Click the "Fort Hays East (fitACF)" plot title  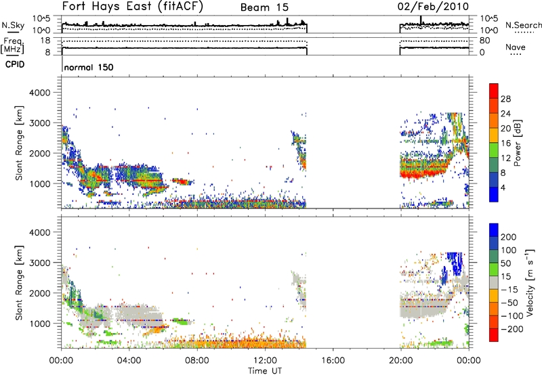pyautogui.click(x=132, y=7)
